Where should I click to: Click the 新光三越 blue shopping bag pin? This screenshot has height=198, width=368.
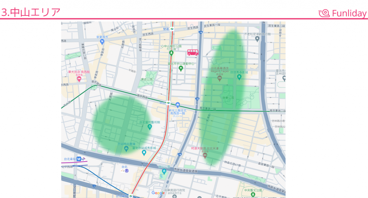click(x=178, y=104)
